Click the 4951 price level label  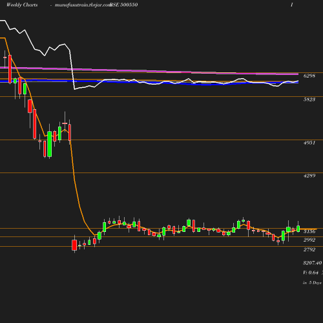pyautogui.click(x=309, y=143)
